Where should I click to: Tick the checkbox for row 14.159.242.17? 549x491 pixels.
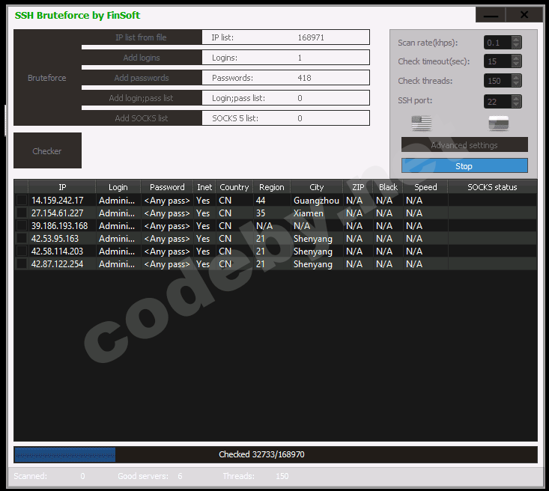(x=22, y=200)
